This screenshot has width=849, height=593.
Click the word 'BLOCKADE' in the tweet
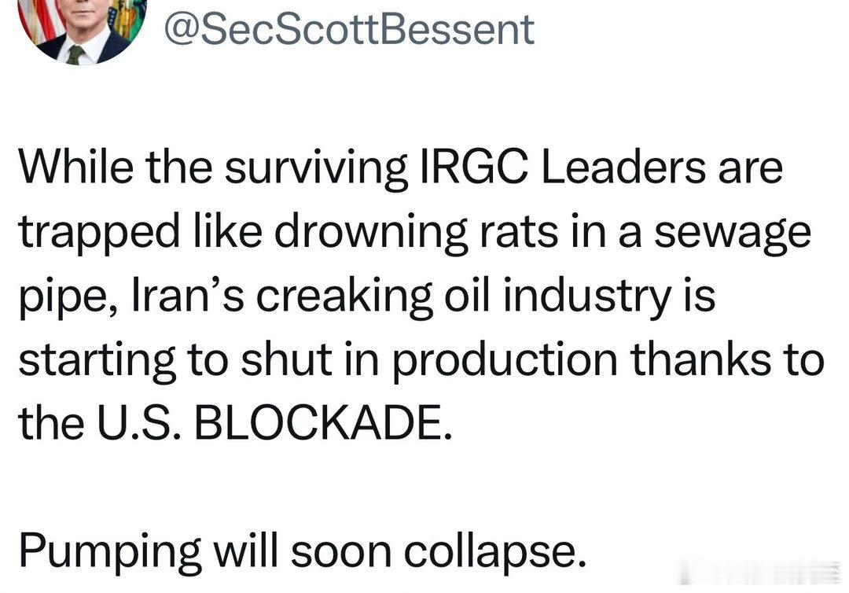(x=322, y=425)
